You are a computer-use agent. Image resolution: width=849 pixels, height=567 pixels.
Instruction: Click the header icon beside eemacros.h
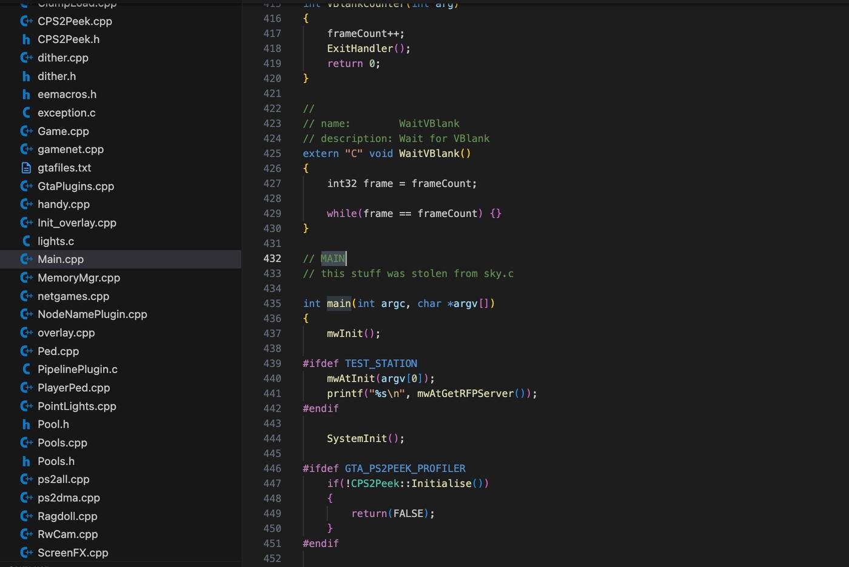pos(26,94)
